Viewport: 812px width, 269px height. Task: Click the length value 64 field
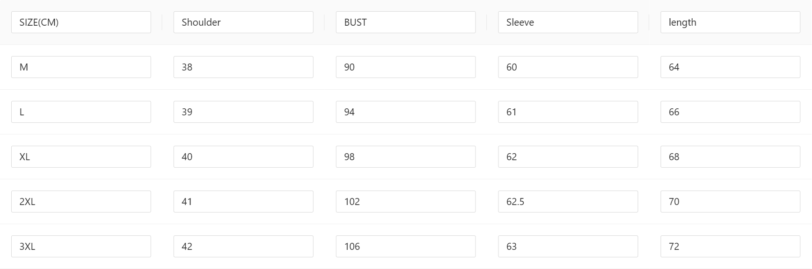point(730,67)
